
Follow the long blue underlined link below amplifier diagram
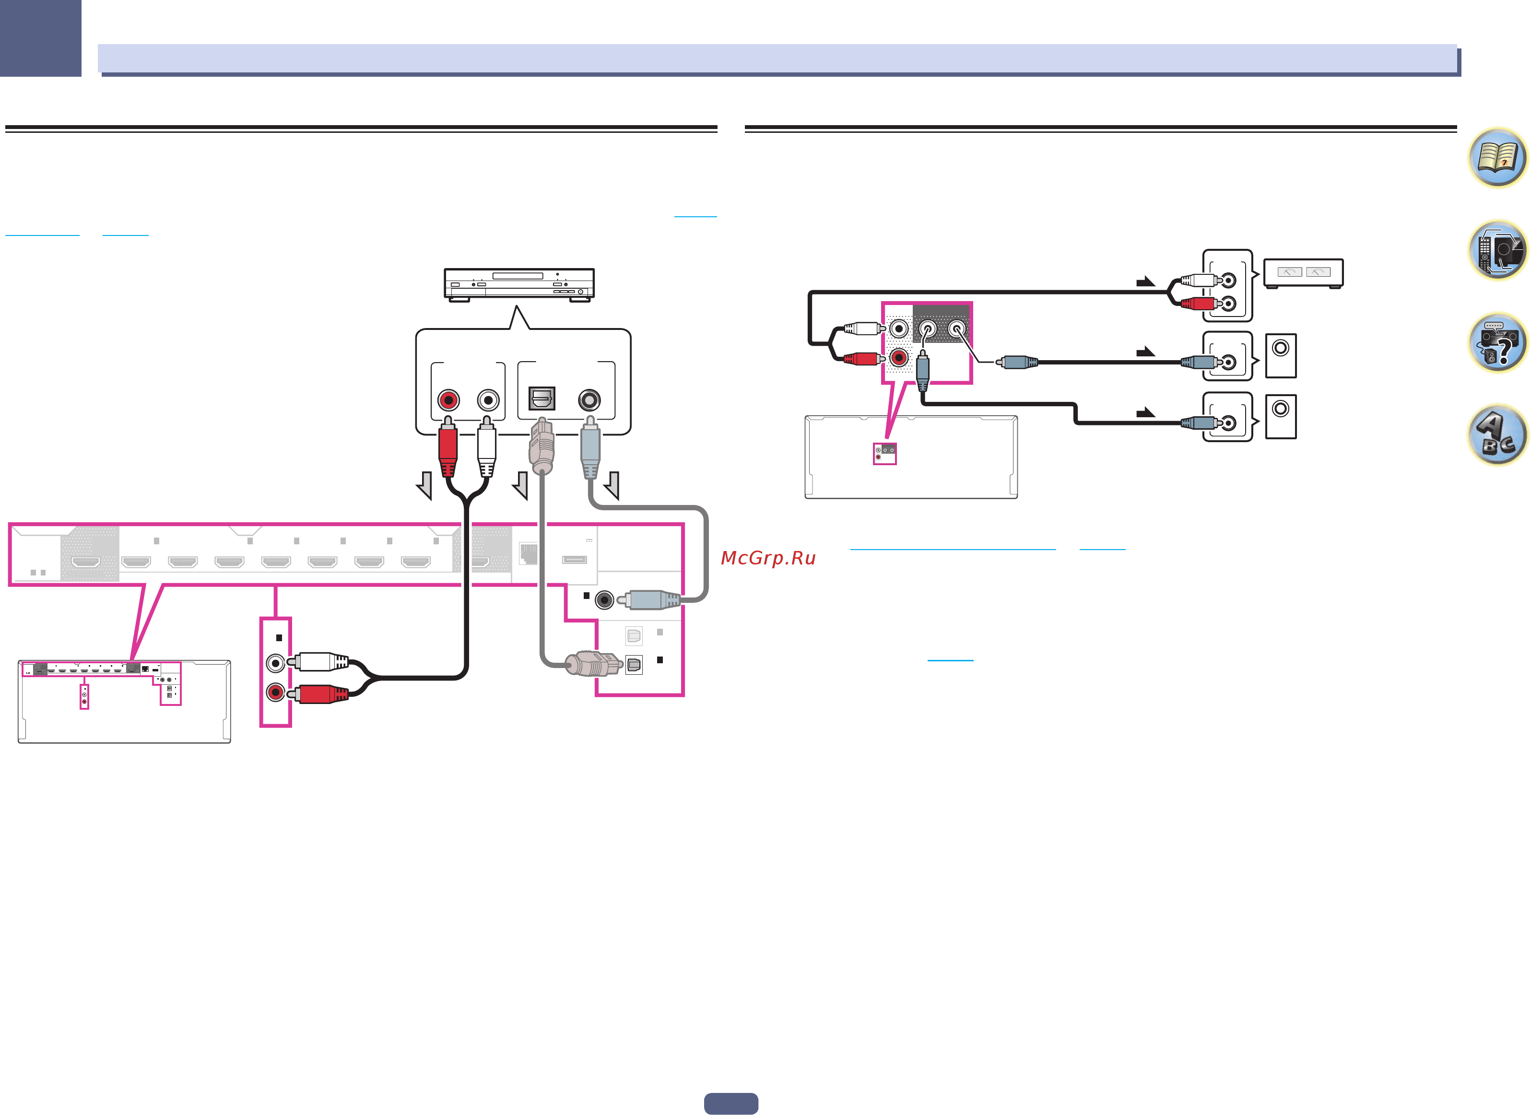coord(953,550)
